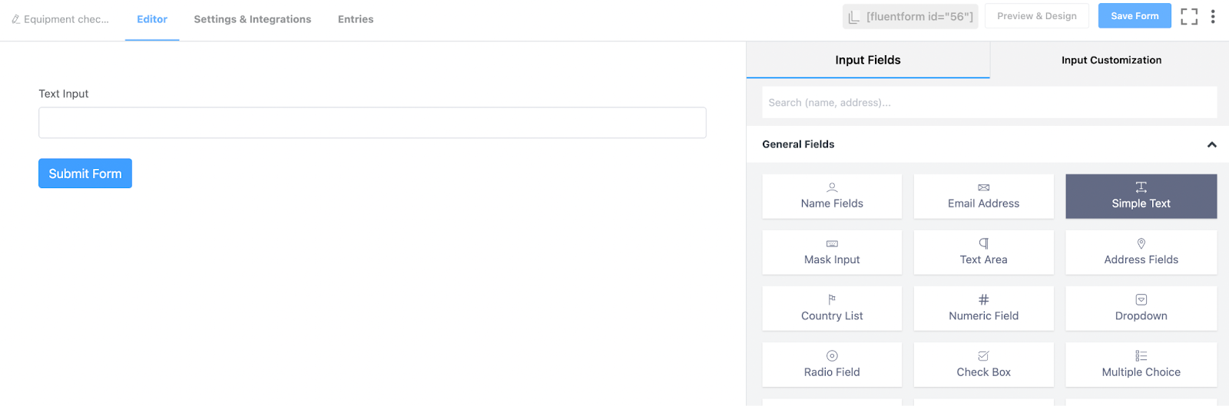This screenshot has height=406, width=1229.
Task: Add a Dropdown field to form
Action: coord(1141,309)
